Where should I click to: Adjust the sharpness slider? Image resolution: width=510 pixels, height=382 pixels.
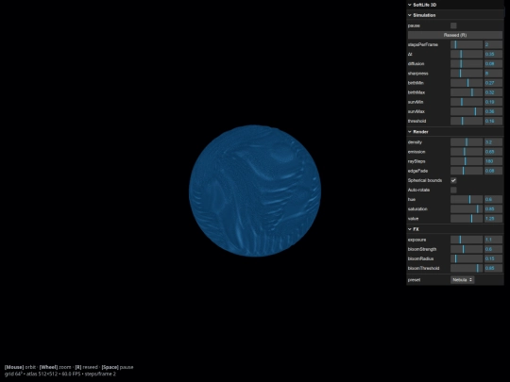pos(467,74)
